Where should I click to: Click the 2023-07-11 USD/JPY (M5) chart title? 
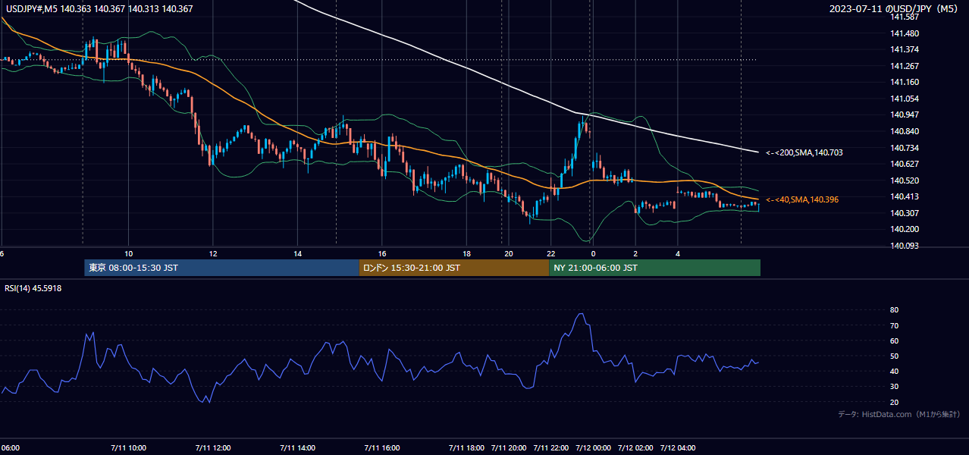tap(892, 9)
